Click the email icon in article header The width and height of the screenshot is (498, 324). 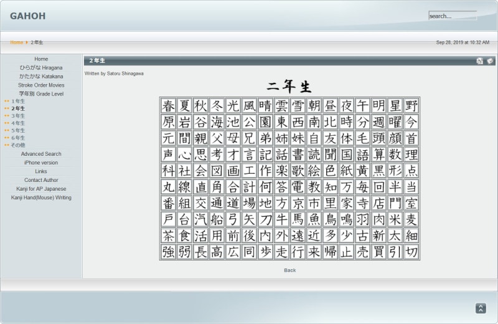pos(490,61)
